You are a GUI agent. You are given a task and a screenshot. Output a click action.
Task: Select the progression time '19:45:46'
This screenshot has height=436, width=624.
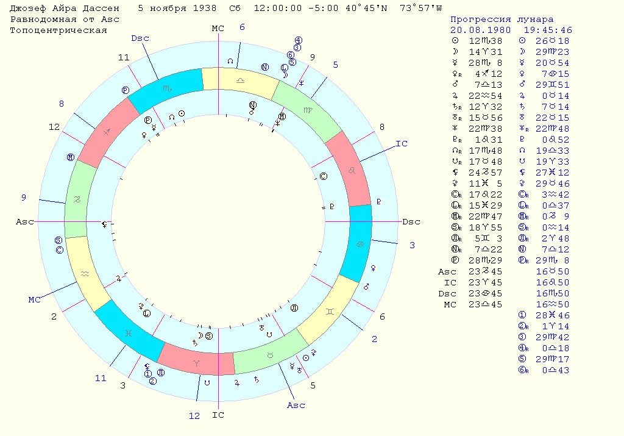coord(548,30)
